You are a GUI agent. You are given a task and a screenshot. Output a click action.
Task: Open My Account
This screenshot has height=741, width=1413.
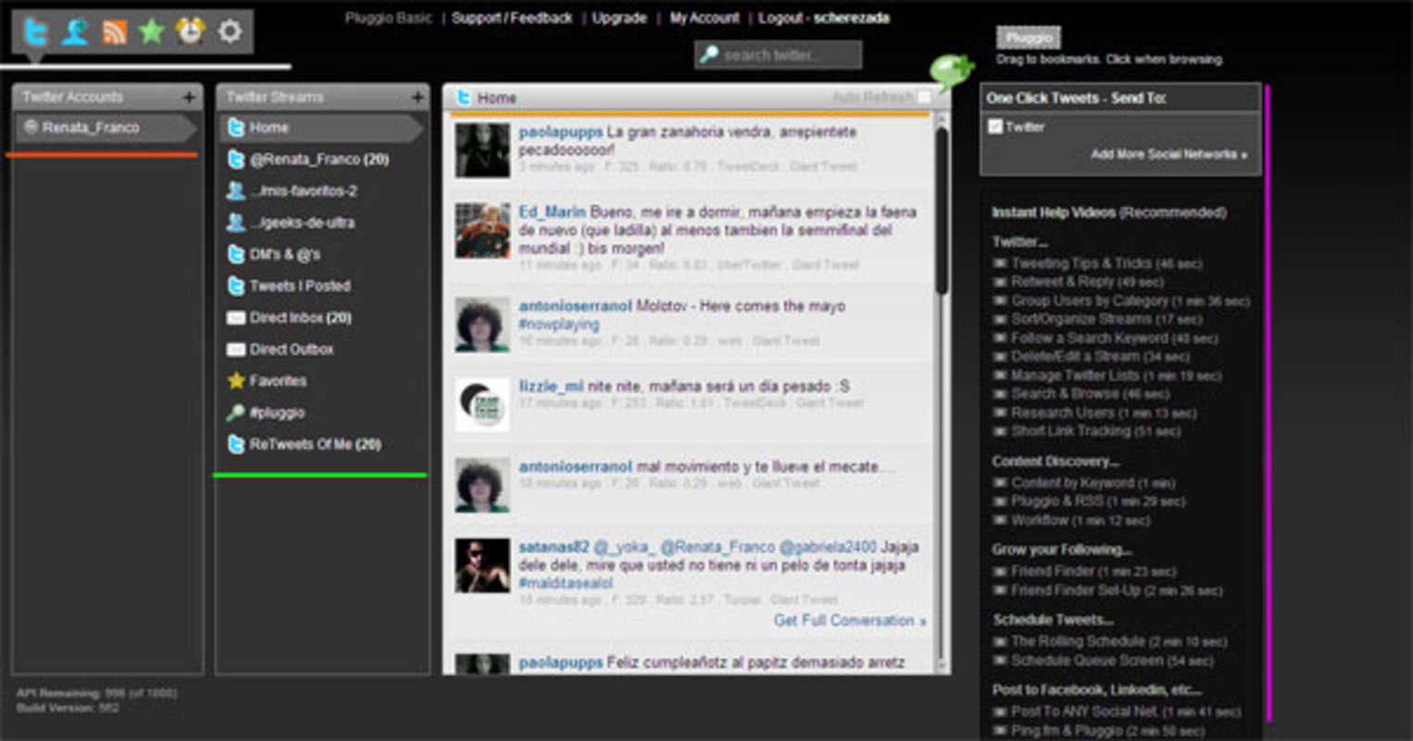(x=705, y=18)
